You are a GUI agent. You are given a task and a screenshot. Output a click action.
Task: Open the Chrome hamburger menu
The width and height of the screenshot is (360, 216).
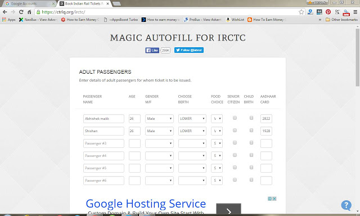click(355, 12)
